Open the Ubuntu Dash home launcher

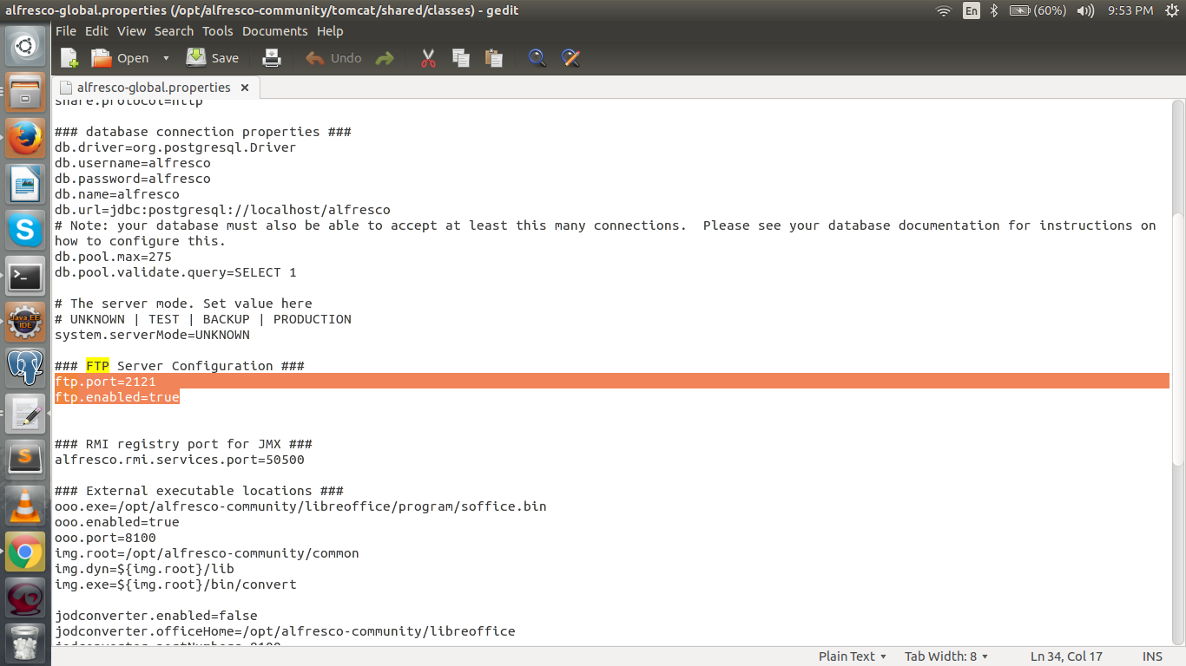(25, 46)
